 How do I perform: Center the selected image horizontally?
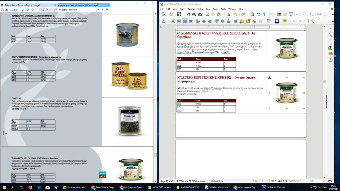pos(204,21)
